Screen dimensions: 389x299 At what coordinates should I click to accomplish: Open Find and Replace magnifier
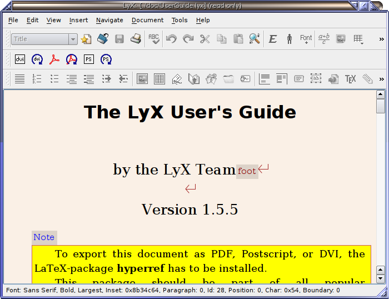[x=255, y=39]
